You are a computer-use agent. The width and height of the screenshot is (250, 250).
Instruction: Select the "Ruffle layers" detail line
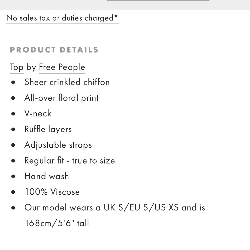point(48,129)
